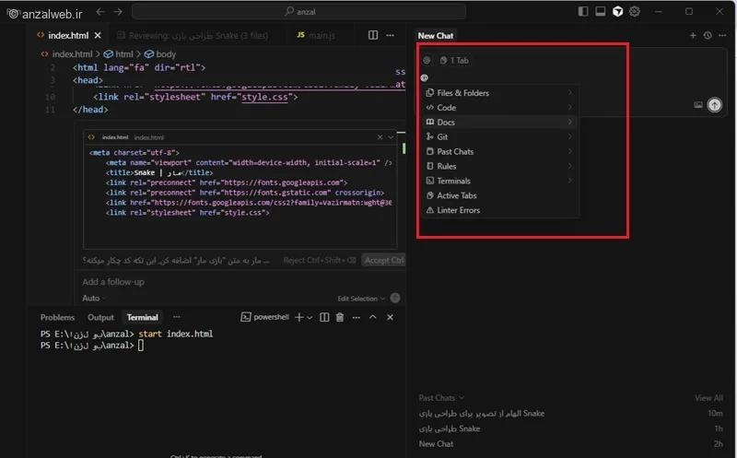Screen dimensions: 737x458
Task: Start a new chat with plus icon
Action: click(693, 36)
